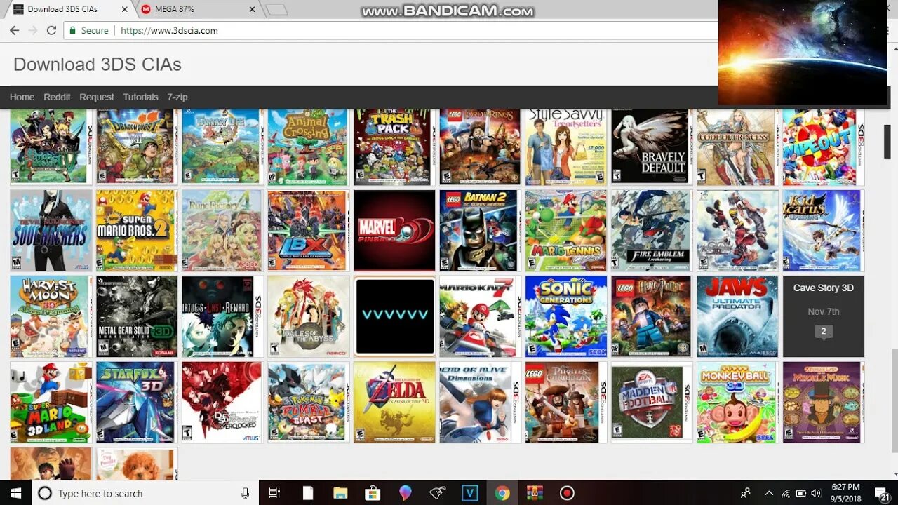Viewport: 898px width, 505px height.
Task: Click the taskbar search box
Action: tap(145, 493)
